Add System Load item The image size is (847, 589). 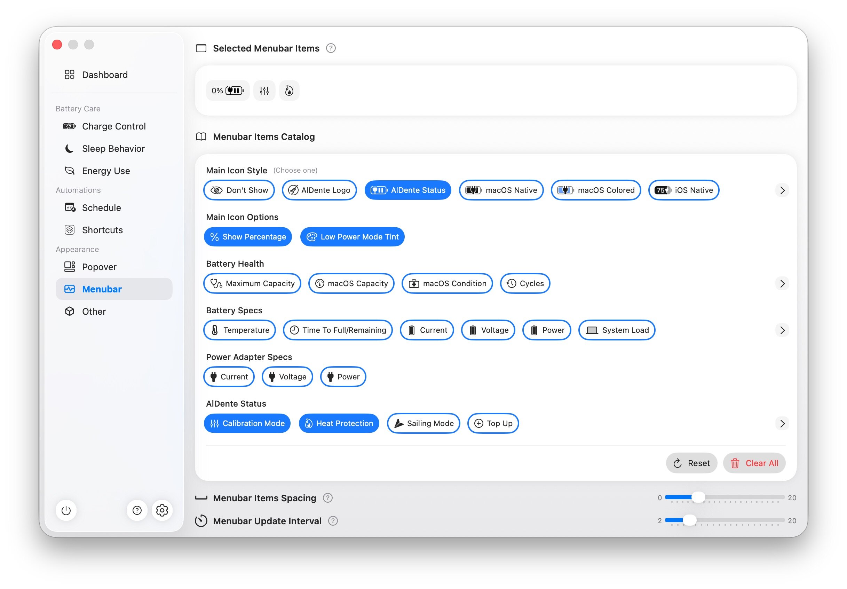[x=617, y=330]
